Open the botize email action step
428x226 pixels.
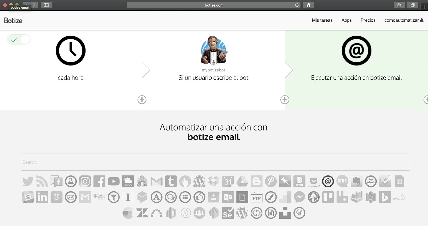point(357,51)
